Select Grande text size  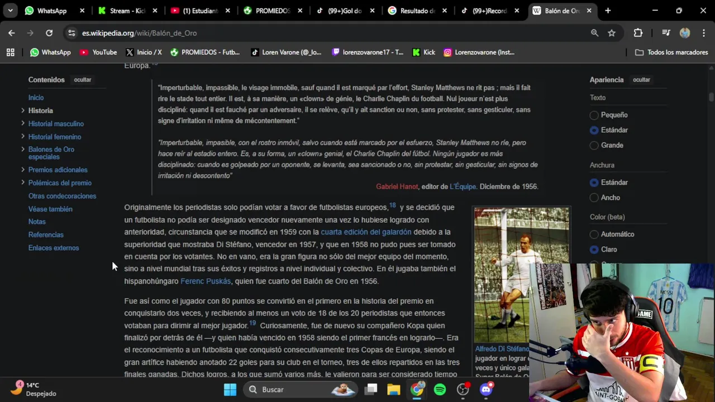coord(594,145)
